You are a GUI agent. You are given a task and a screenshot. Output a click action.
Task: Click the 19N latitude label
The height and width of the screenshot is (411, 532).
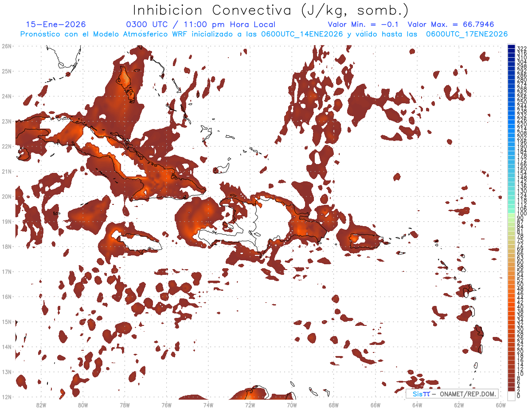7,221
